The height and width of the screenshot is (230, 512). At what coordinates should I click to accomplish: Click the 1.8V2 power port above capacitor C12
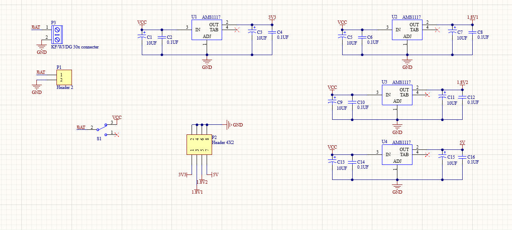pyautogui.click(x=462, y=83)
